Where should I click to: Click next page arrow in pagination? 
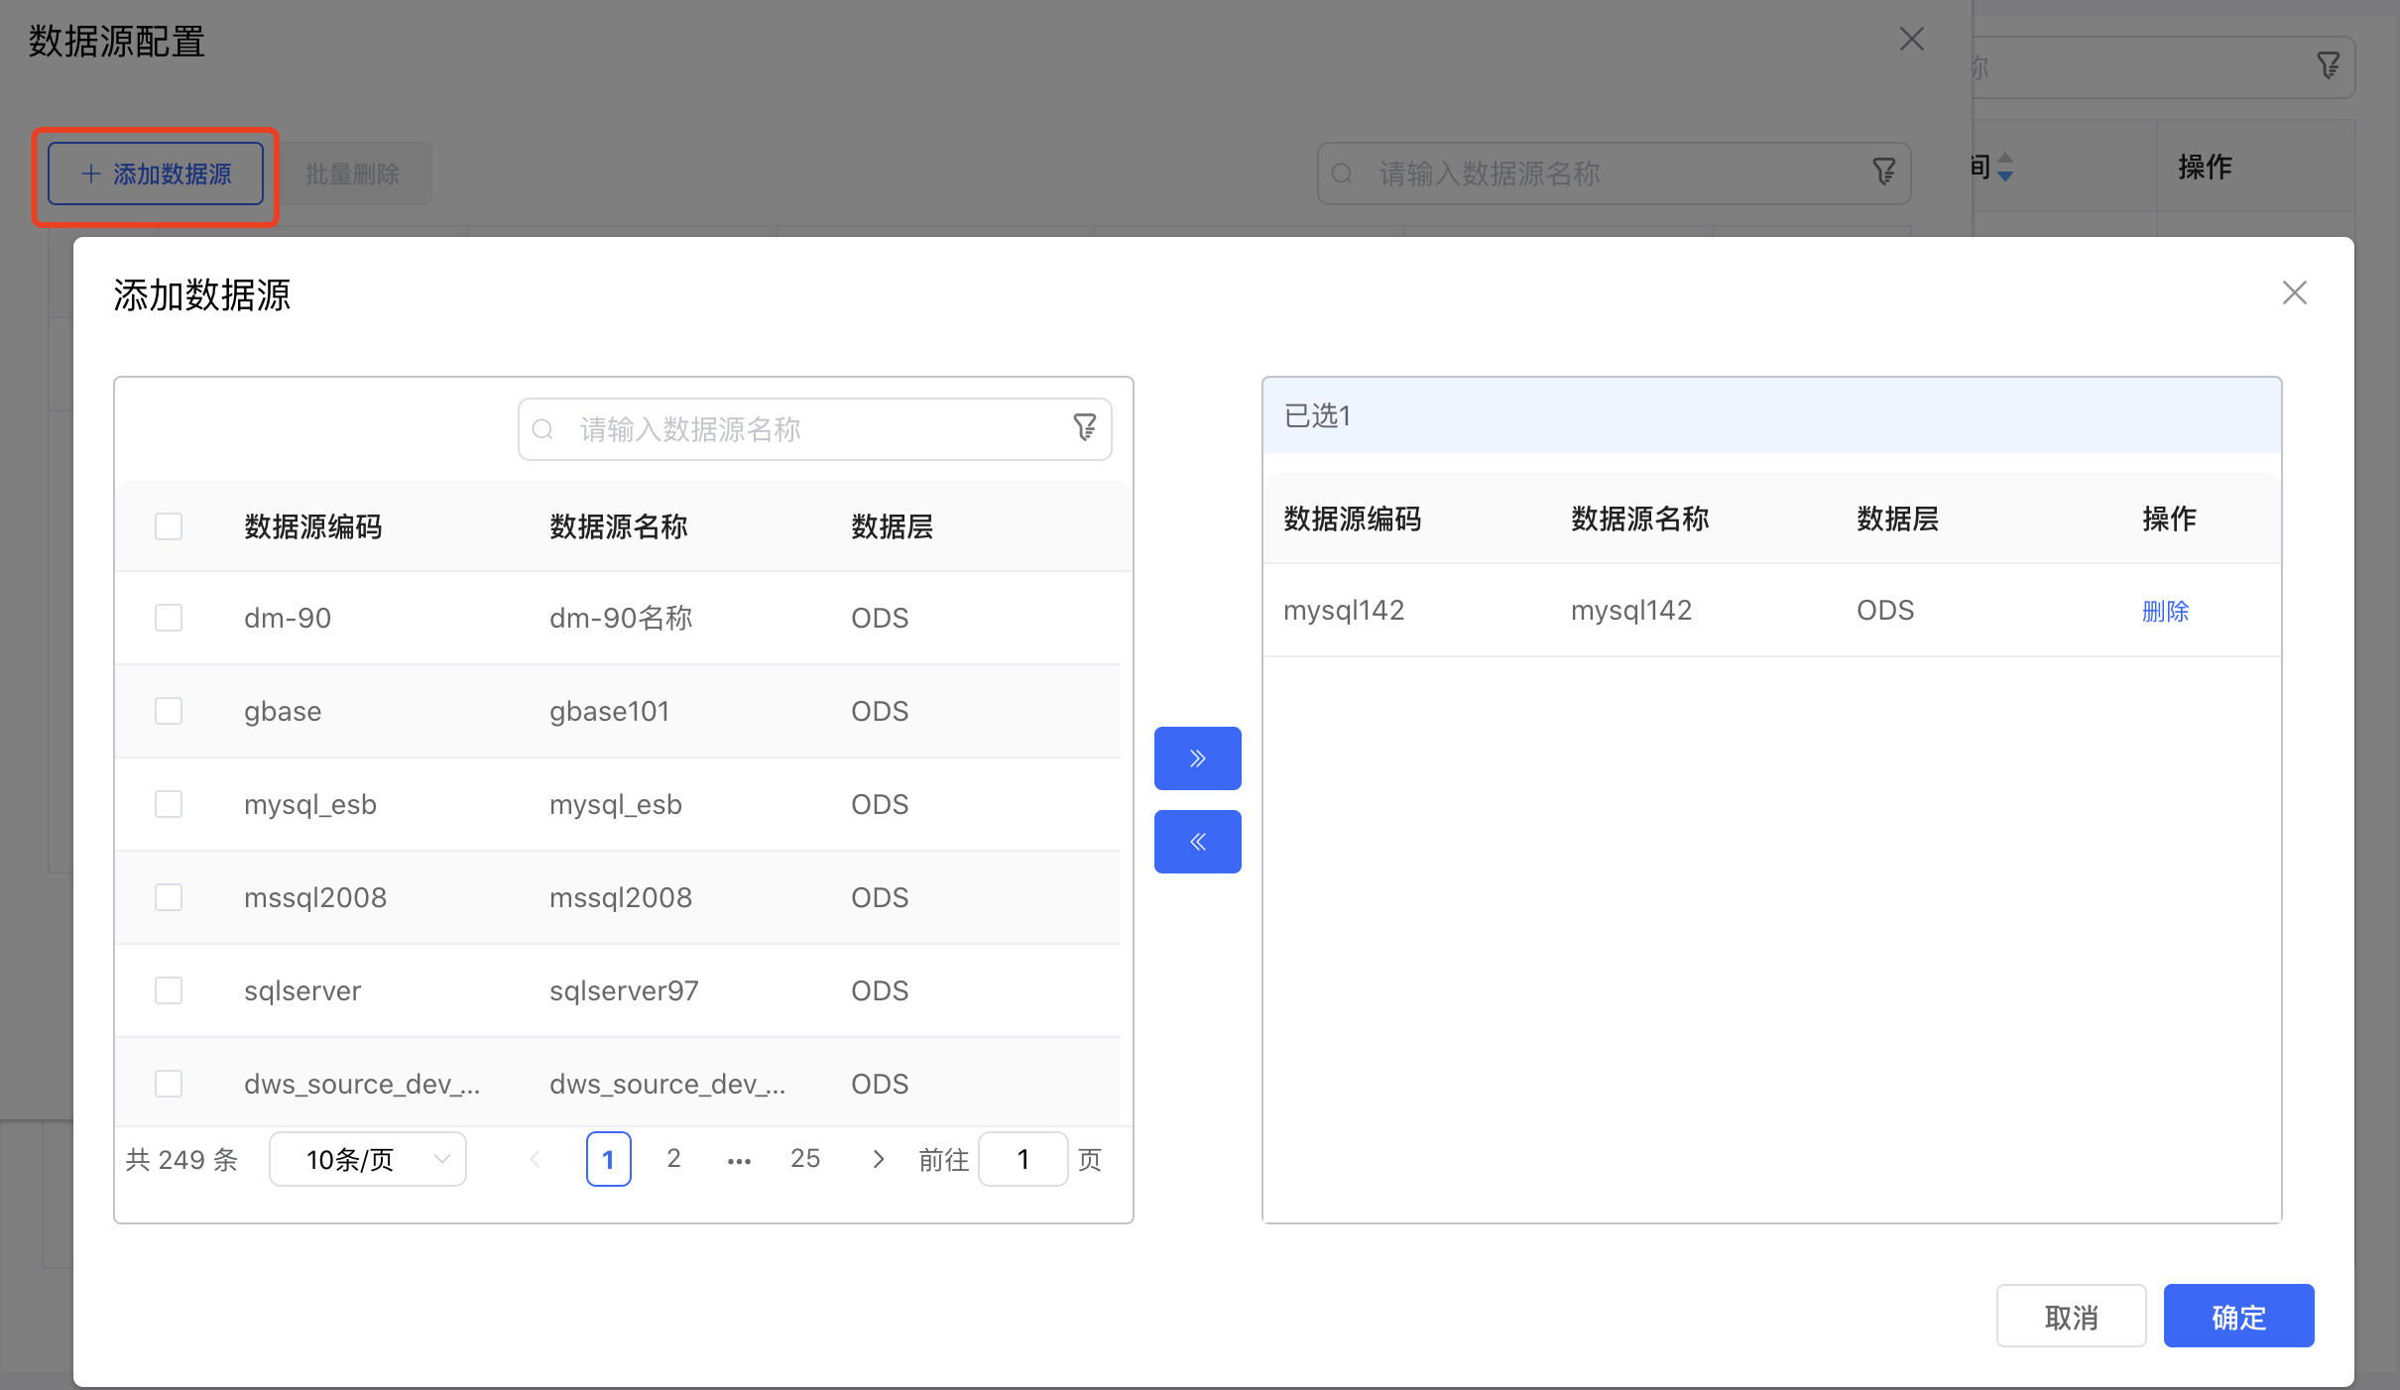click(878, 1159)
